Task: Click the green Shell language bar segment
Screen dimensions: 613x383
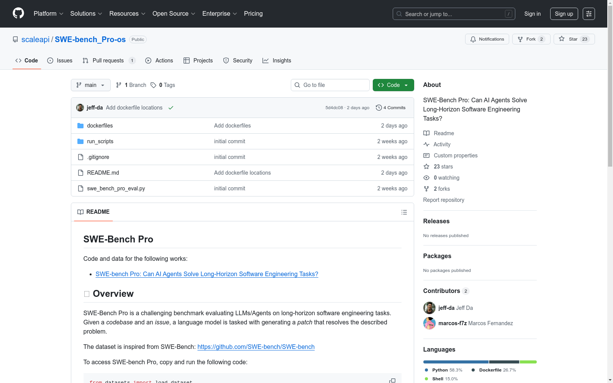Action: click(528, 362)
